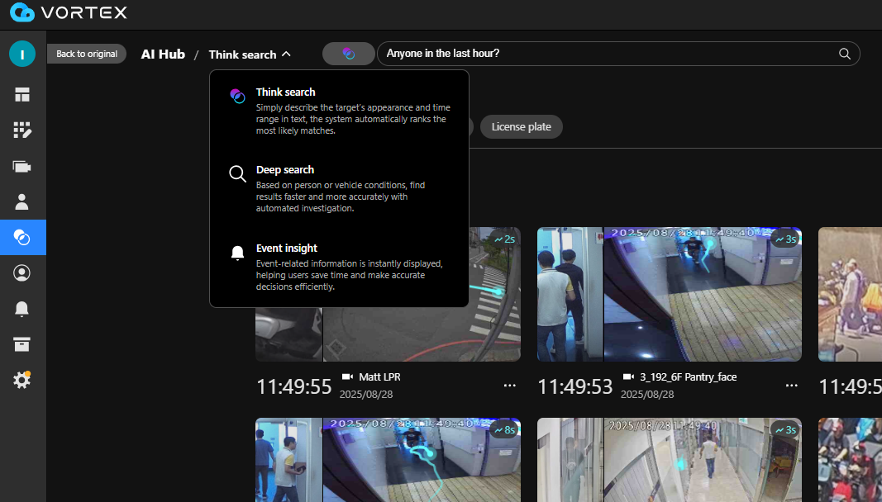Open the cameras section in the sidebar
882x502 pixels.
(22, 166)
